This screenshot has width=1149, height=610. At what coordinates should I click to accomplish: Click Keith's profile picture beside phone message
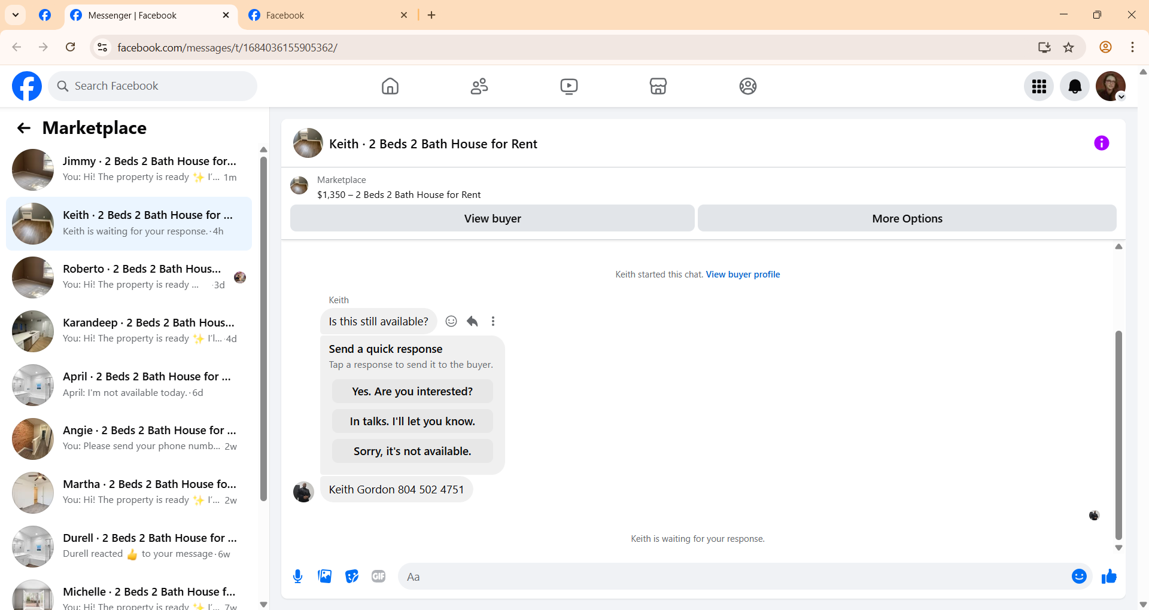303,492
